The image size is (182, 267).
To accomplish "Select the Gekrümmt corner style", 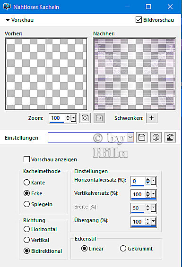I will pos(123,249).
